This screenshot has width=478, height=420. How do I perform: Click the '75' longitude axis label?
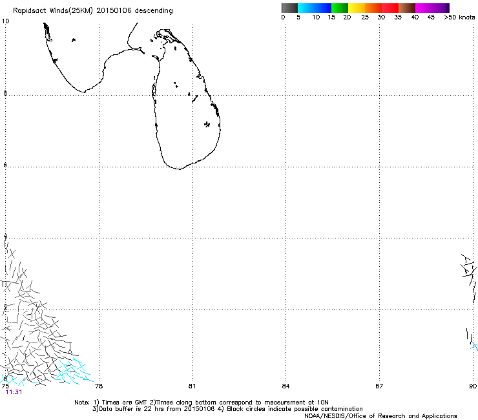pyautogui.click(x=5, y=386)
